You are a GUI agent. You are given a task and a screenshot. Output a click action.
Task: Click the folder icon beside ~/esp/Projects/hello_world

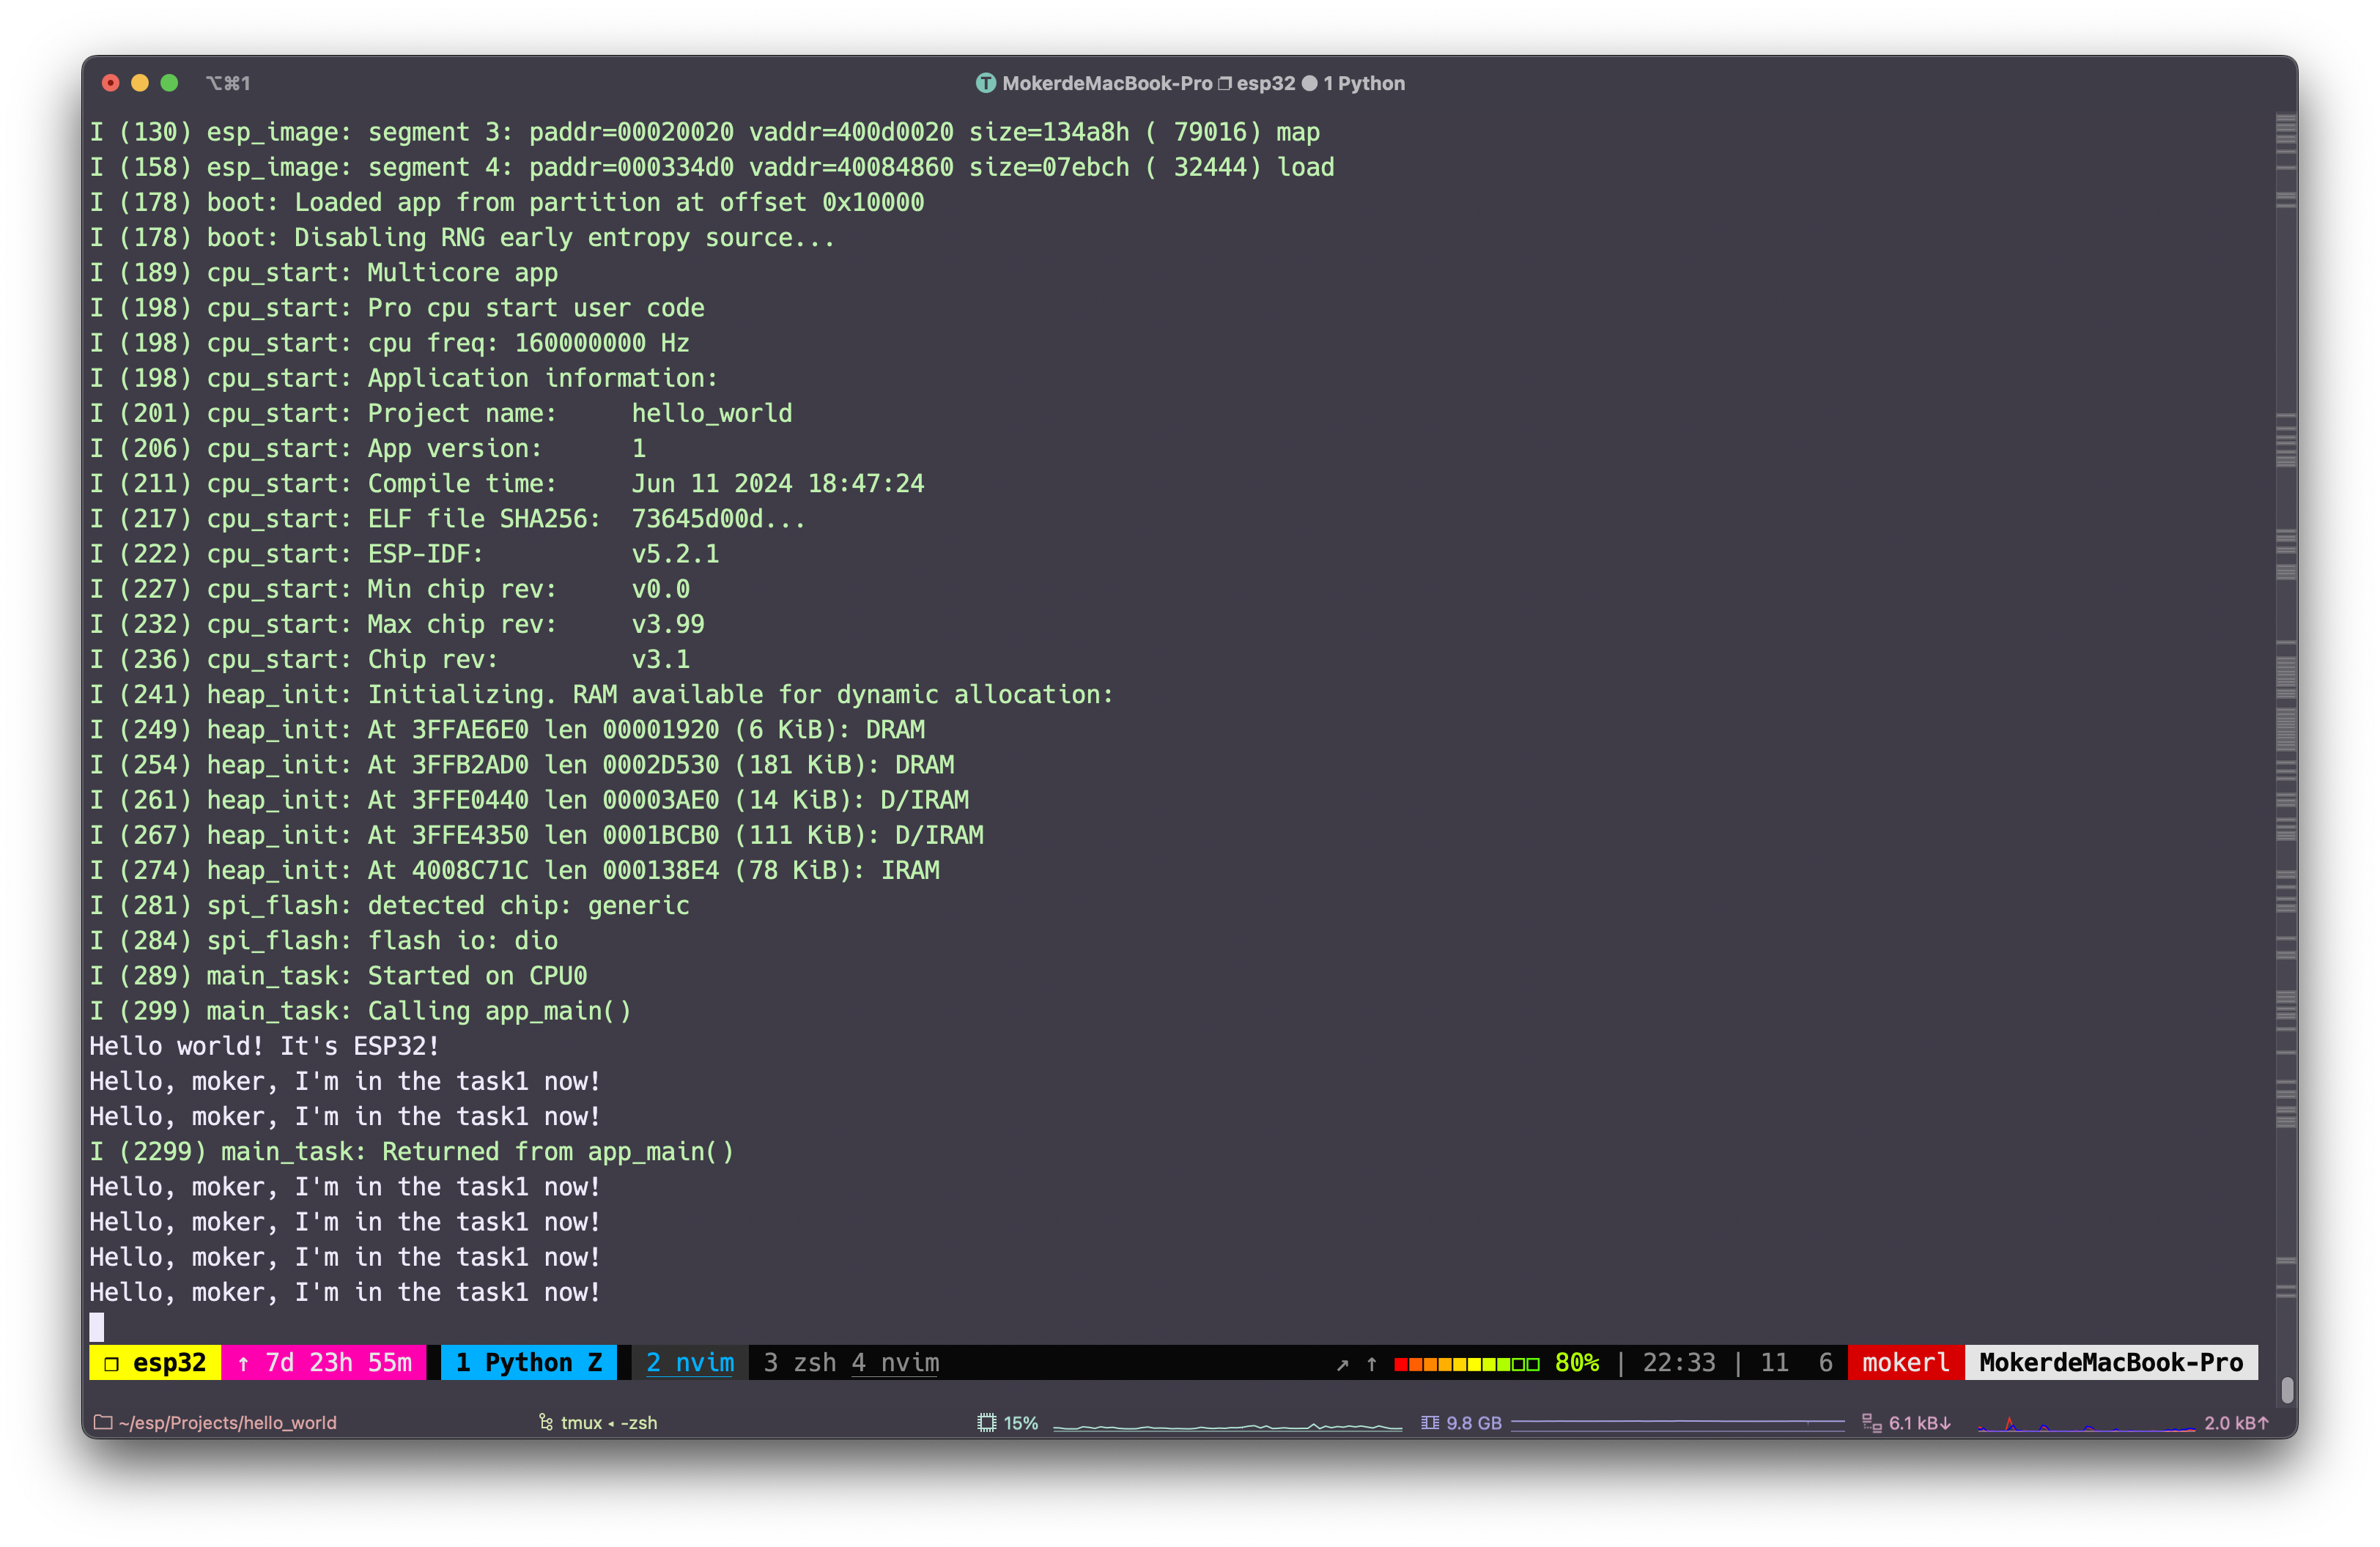103,1422
